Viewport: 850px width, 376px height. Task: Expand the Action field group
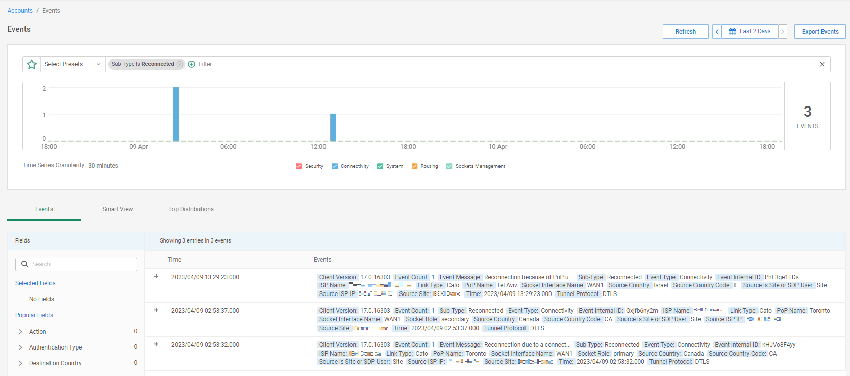pos(20,332)
